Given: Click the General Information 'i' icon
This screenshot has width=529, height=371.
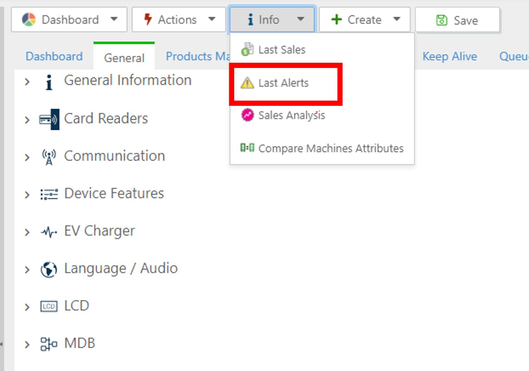Looking at the screenshot, I should click(x=49, y=82).
